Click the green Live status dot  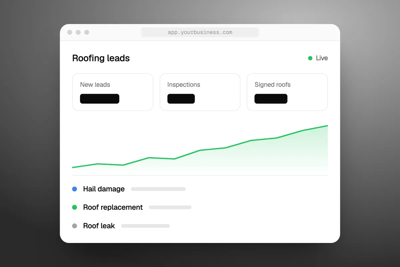(310, 58)
